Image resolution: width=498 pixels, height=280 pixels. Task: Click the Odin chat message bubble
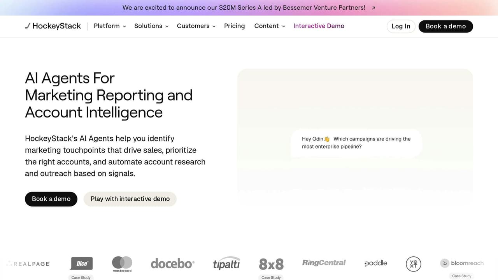pyautogui.click(x=356, y=143)
